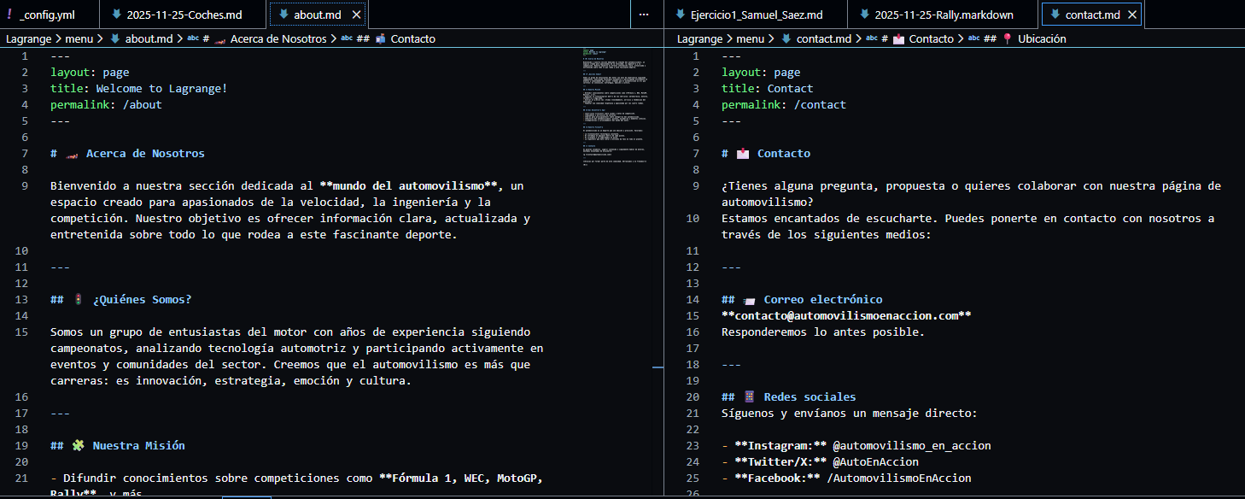
Task: Expand the Ubicación breadcrumb symbol in the right editor
Action: click(x=1041, y=38)
